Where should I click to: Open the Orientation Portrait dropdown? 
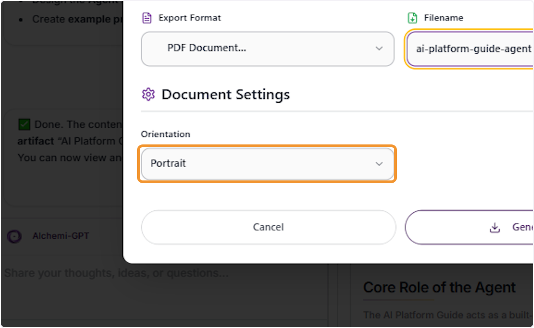pos(267,164)
